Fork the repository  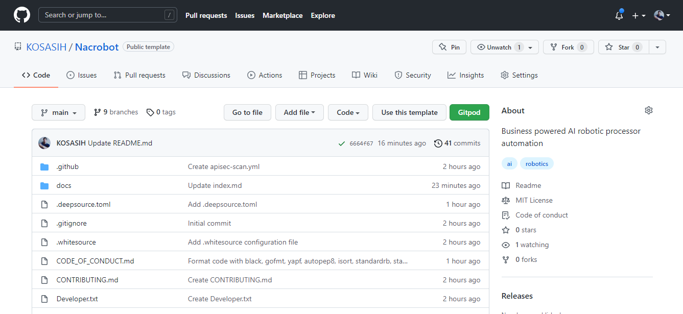(x=568, y=47)
